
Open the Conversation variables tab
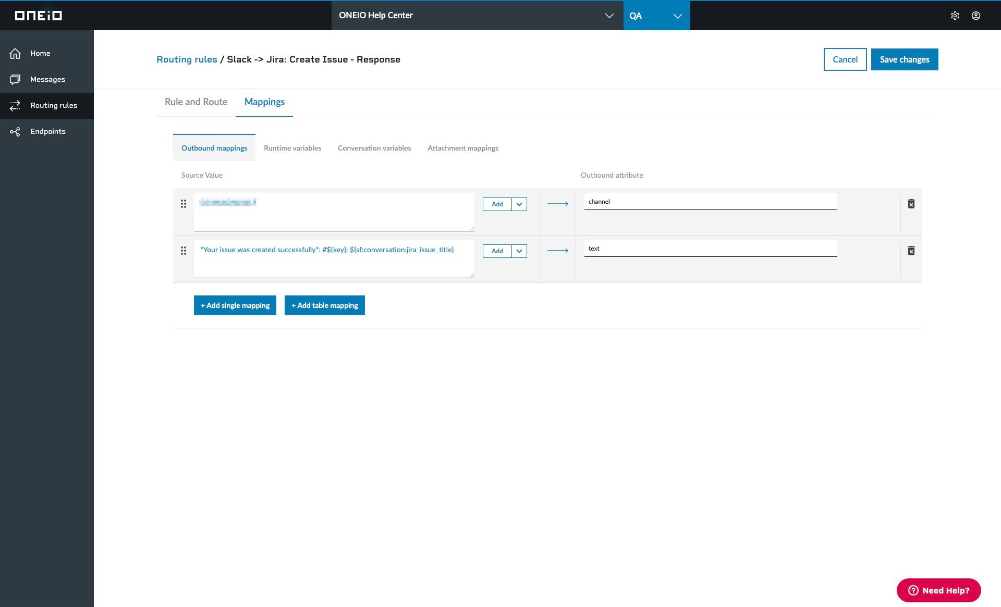point(374,148)
